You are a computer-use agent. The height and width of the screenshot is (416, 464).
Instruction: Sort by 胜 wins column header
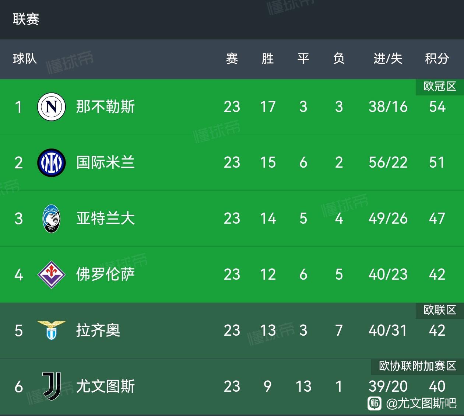click(268, 59)
